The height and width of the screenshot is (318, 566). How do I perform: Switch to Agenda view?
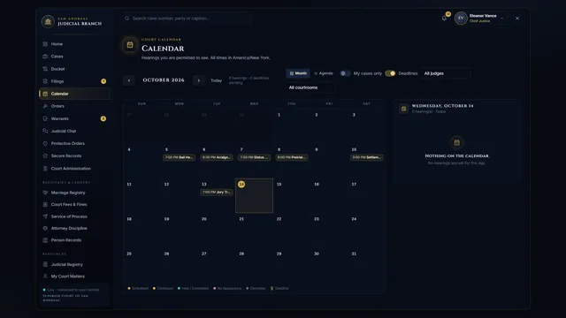(324, 73)
